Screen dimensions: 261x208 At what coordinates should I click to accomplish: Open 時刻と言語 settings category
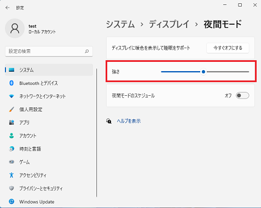49,149
